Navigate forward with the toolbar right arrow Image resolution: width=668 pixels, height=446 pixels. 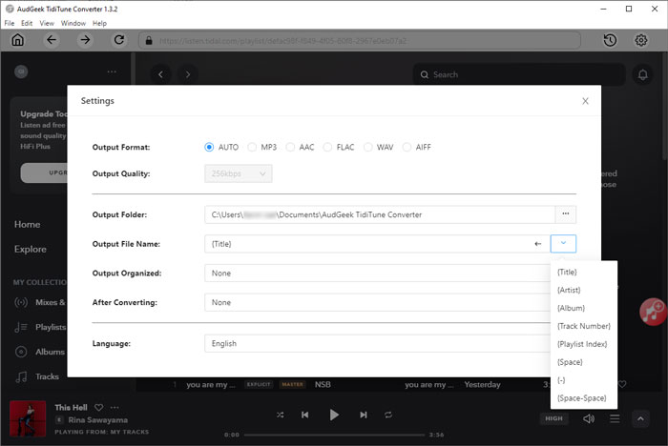pos(85,40)
